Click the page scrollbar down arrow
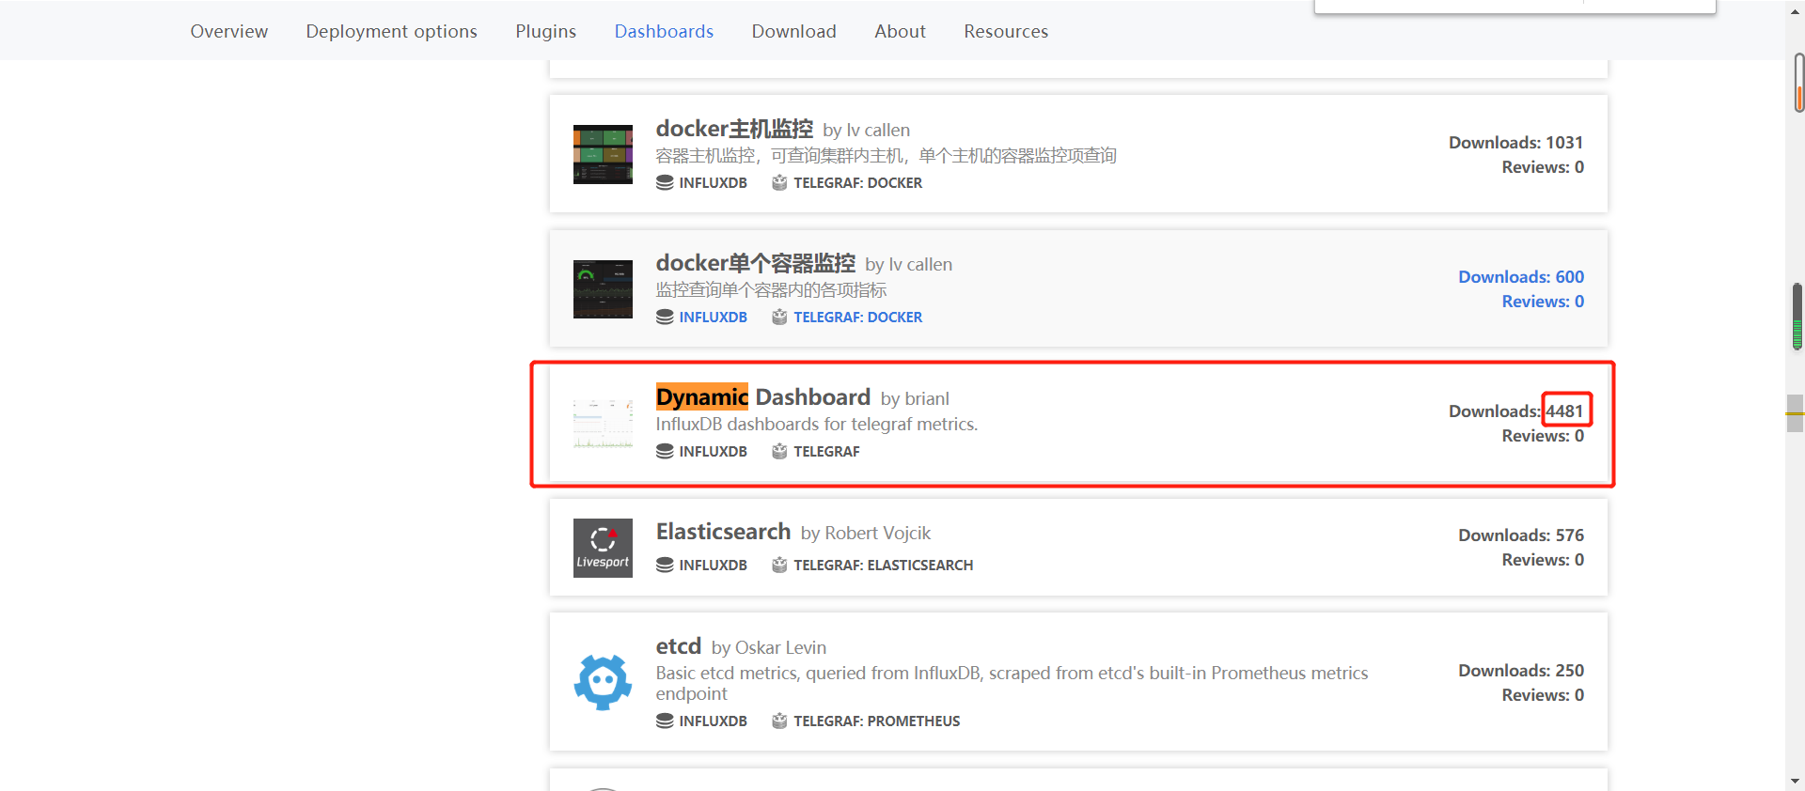Image resolution: width=1805 pixels, height=791 pixels. pyautogui.click(x=1796, y=781)
